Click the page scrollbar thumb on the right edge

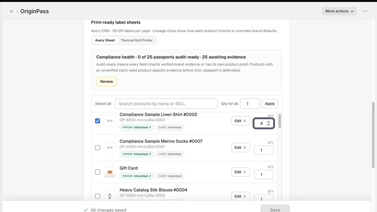click(373, 135)
